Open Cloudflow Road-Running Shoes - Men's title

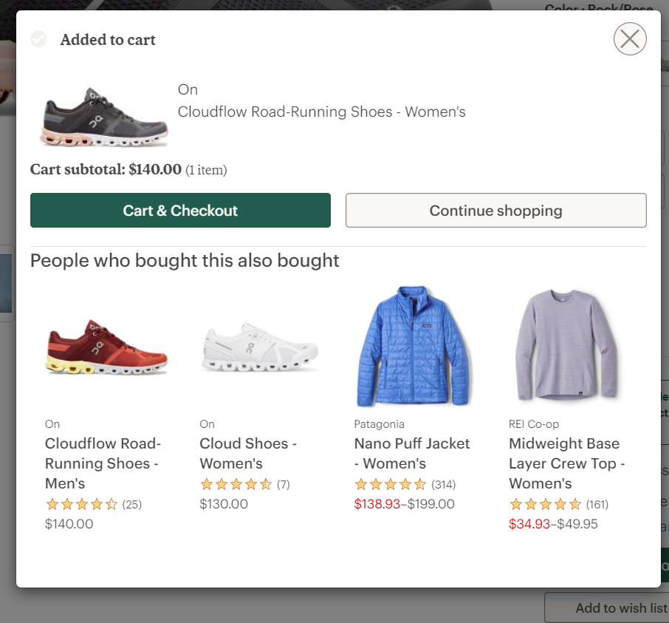point(103,463)
